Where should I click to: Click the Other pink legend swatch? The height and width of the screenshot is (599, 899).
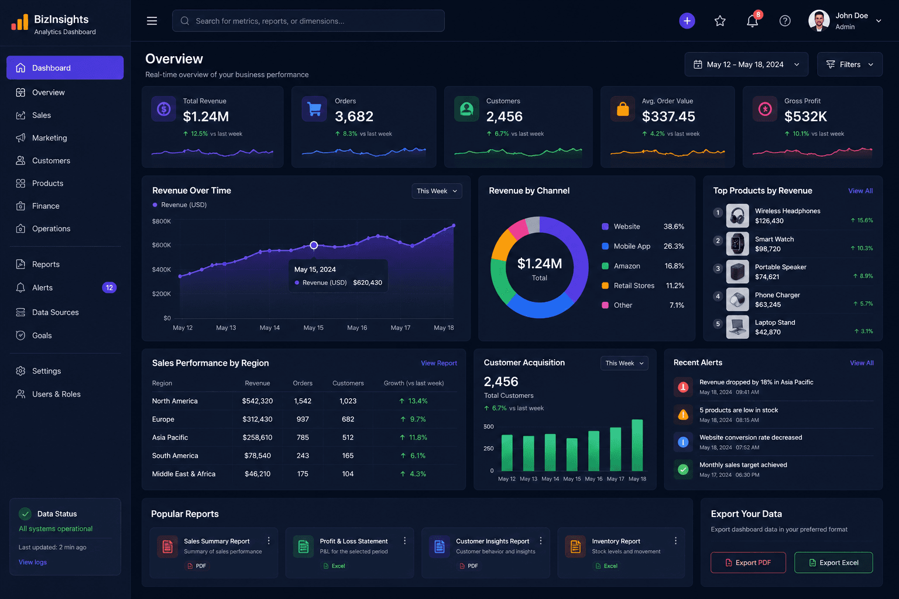click(605, 305)
